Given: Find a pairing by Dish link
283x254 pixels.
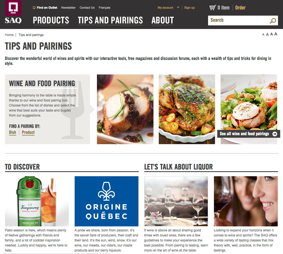Looking at the screenshot, I should [x=13, y=132].
